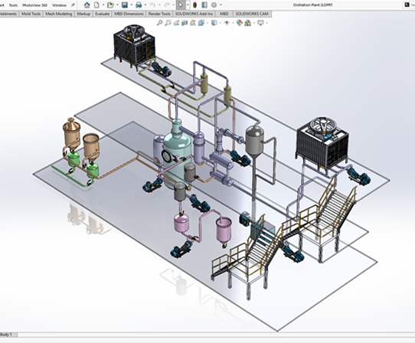Screen dimensions: 415x343
Task: Create a new document
Action: pos(97,5)
